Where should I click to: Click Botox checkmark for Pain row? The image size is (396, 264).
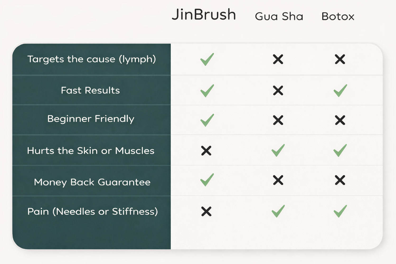click(x=340, y=211)
